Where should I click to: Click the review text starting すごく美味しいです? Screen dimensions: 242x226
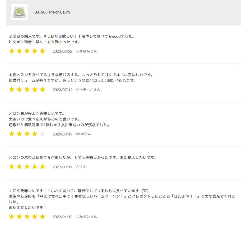(122, 199)
